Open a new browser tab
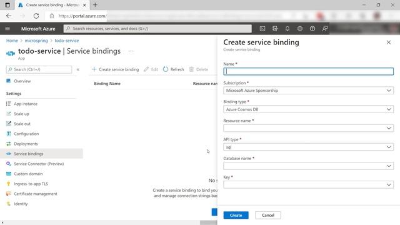Viewport: 400px width, 225px height. [95, 5]
